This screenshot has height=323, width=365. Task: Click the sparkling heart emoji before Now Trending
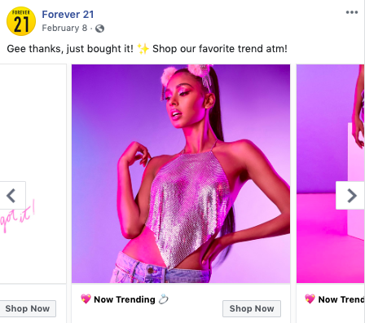[x=86, y=299]
